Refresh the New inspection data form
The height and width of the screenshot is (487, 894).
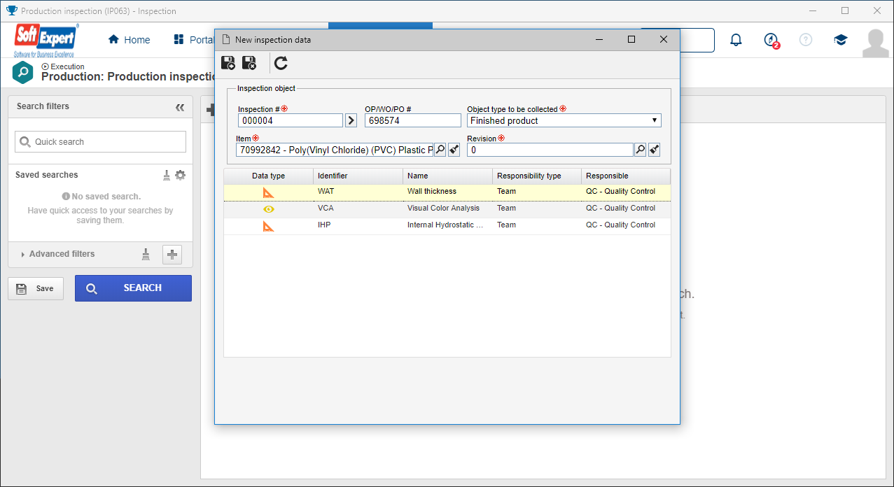point(281,63)
